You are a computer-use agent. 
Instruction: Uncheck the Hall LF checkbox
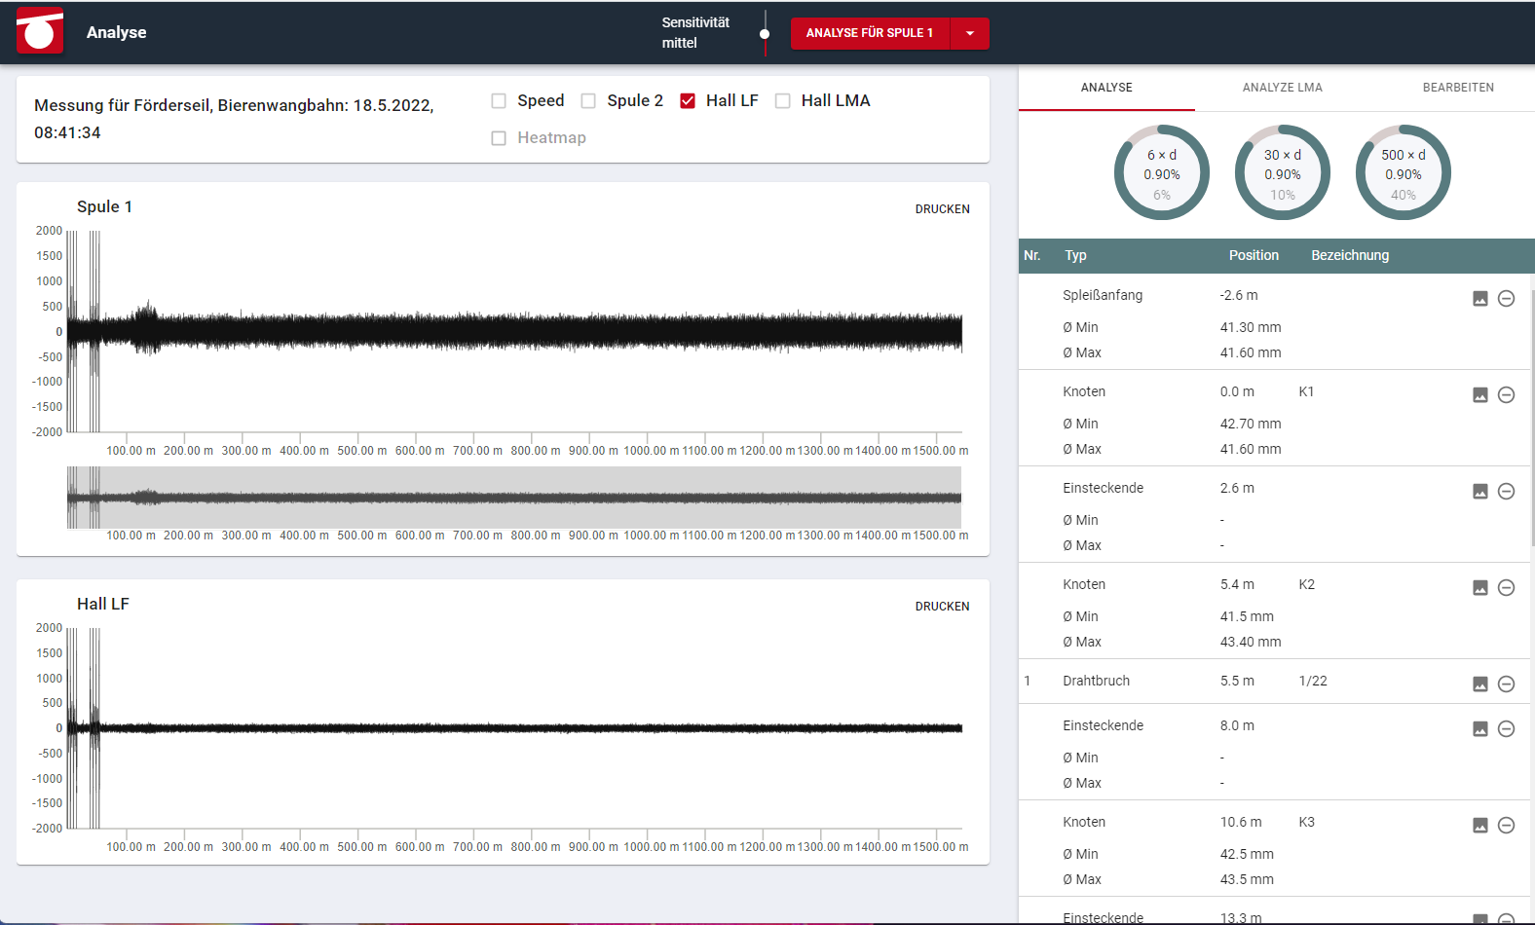point(688,101)
